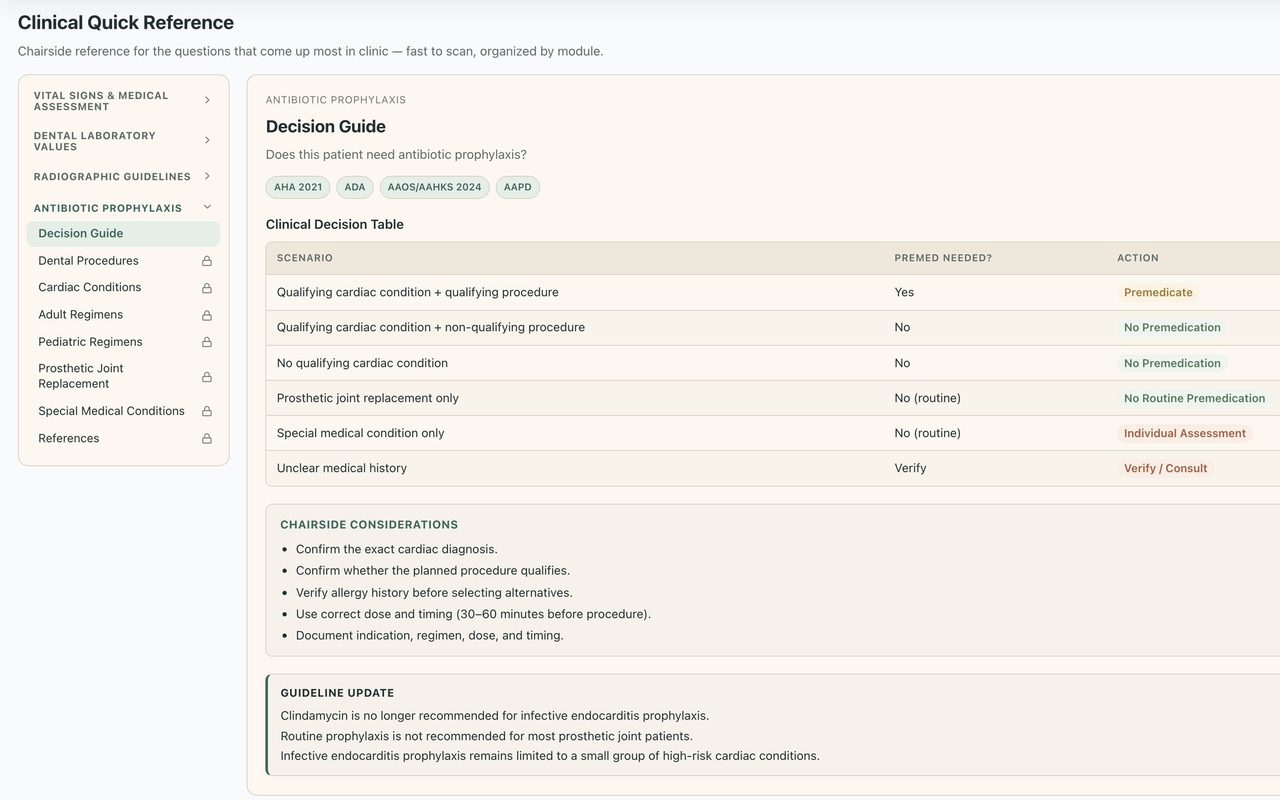Click the lock icon beside References
The width and height of the screenshot is (1280, 800).
tap(207, 438)
